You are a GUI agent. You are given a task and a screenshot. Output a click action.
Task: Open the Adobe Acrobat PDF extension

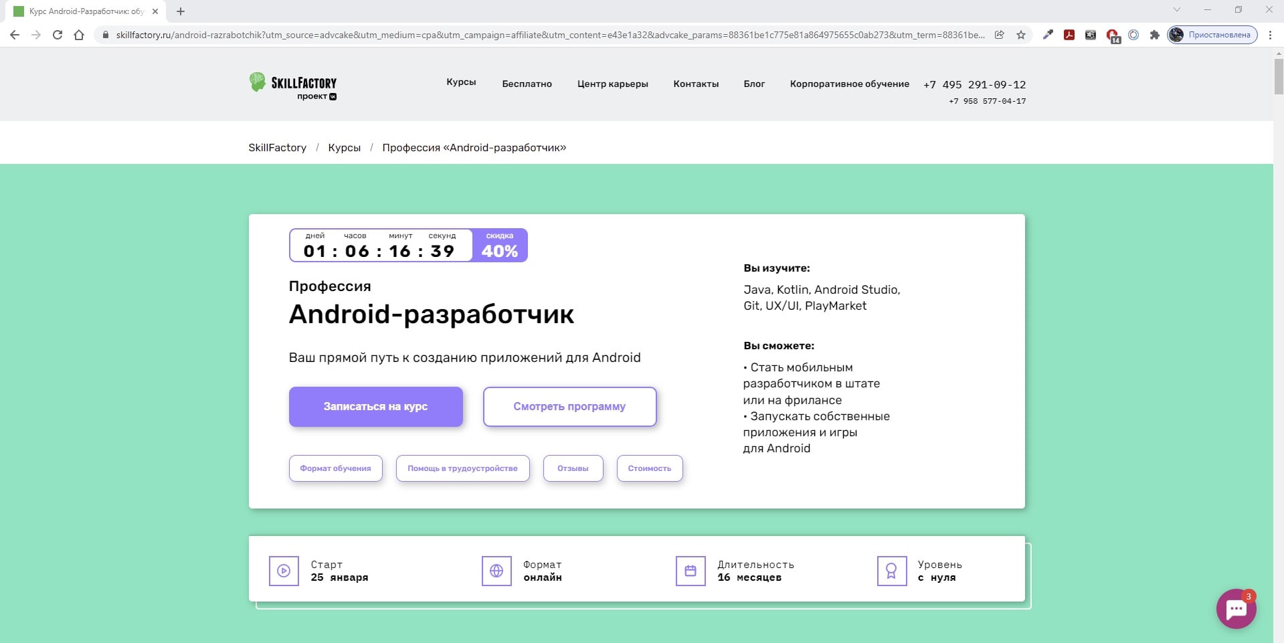(x=1069, y=35)
